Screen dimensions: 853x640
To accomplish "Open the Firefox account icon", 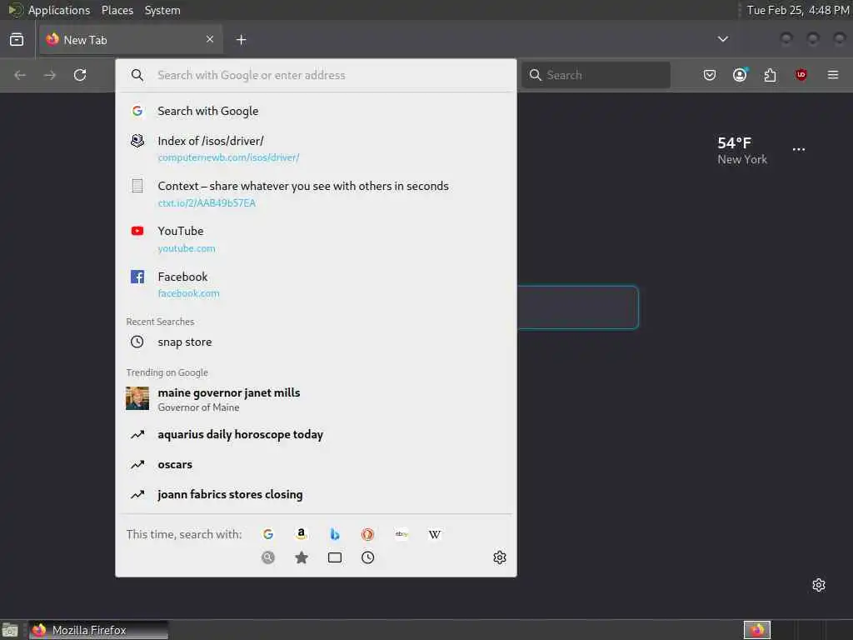I will (740, 75).
